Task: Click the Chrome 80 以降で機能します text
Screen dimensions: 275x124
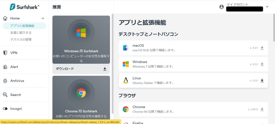Action: (x=153, y=112)
